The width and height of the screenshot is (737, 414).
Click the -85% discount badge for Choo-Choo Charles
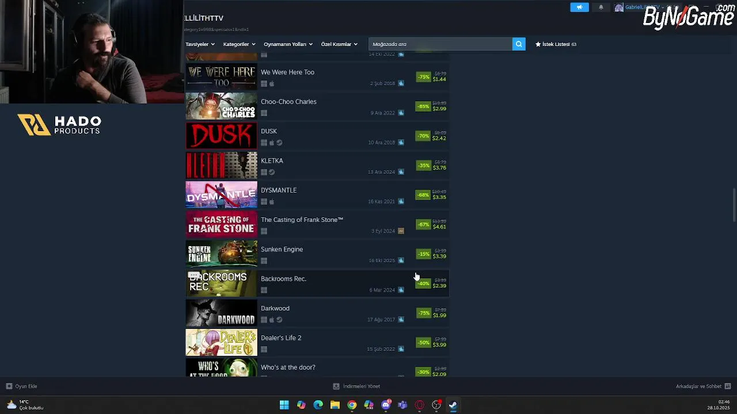click(423, 106)
